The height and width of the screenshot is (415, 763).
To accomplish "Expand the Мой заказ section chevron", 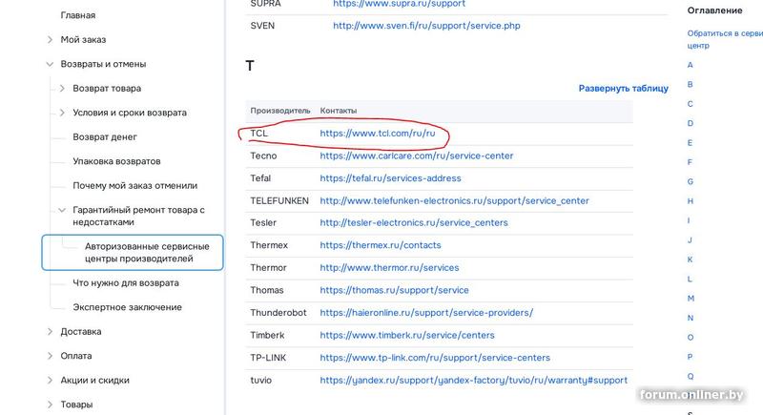I will tap(50, 40).
